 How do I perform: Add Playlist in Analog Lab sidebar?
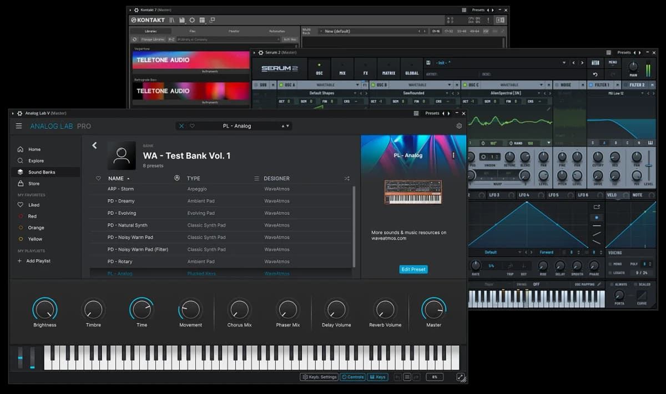click(x=34, y=261)
